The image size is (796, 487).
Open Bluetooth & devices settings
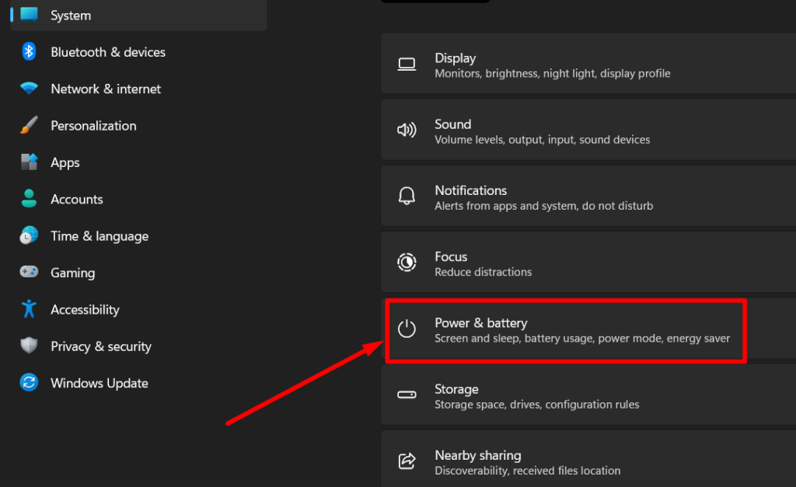pos(108,52)
